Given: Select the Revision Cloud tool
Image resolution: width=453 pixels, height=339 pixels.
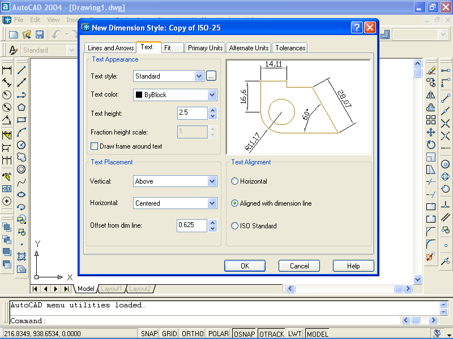Looking at the screenshot, I should (22, 157).
